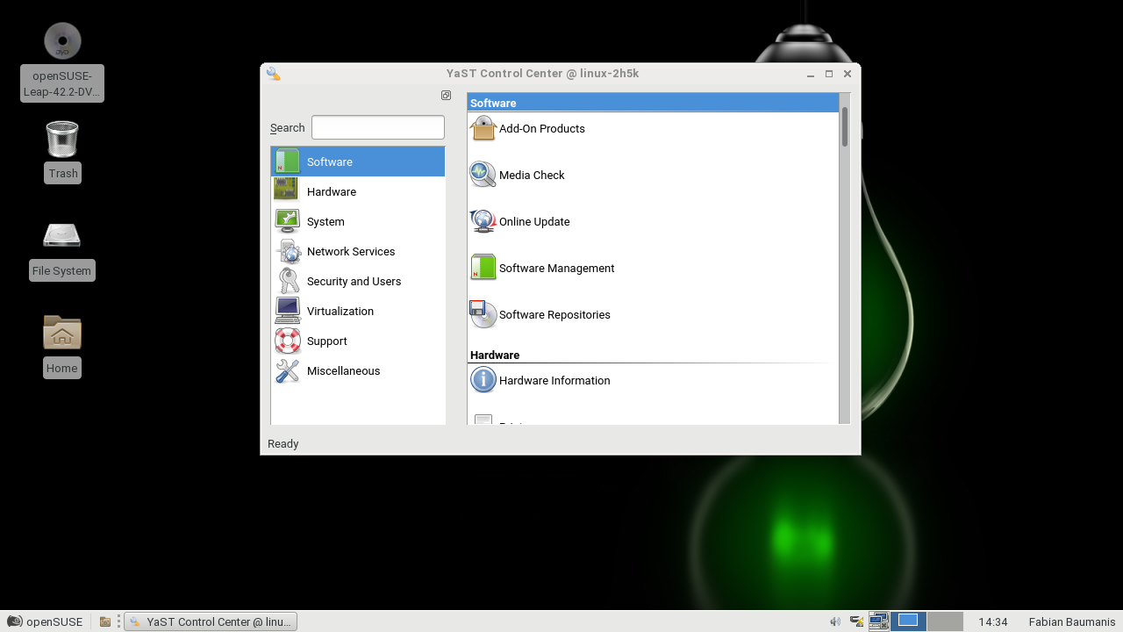Click the detach panel icon above search

tap(446, 96)
